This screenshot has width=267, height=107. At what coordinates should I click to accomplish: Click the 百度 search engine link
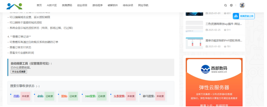click(x=16, y=96)
